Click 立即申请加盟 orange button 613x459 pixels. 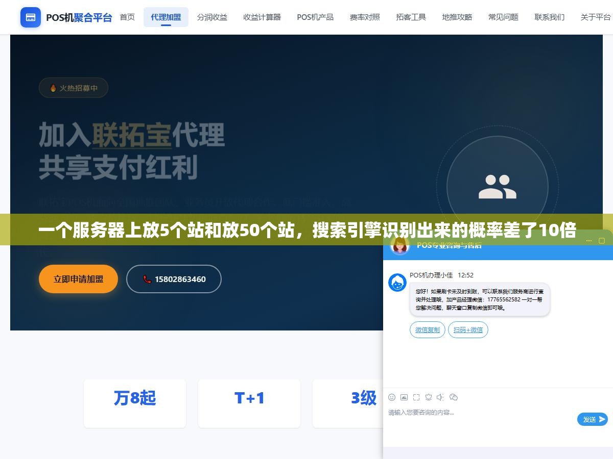tap(78, 279)
